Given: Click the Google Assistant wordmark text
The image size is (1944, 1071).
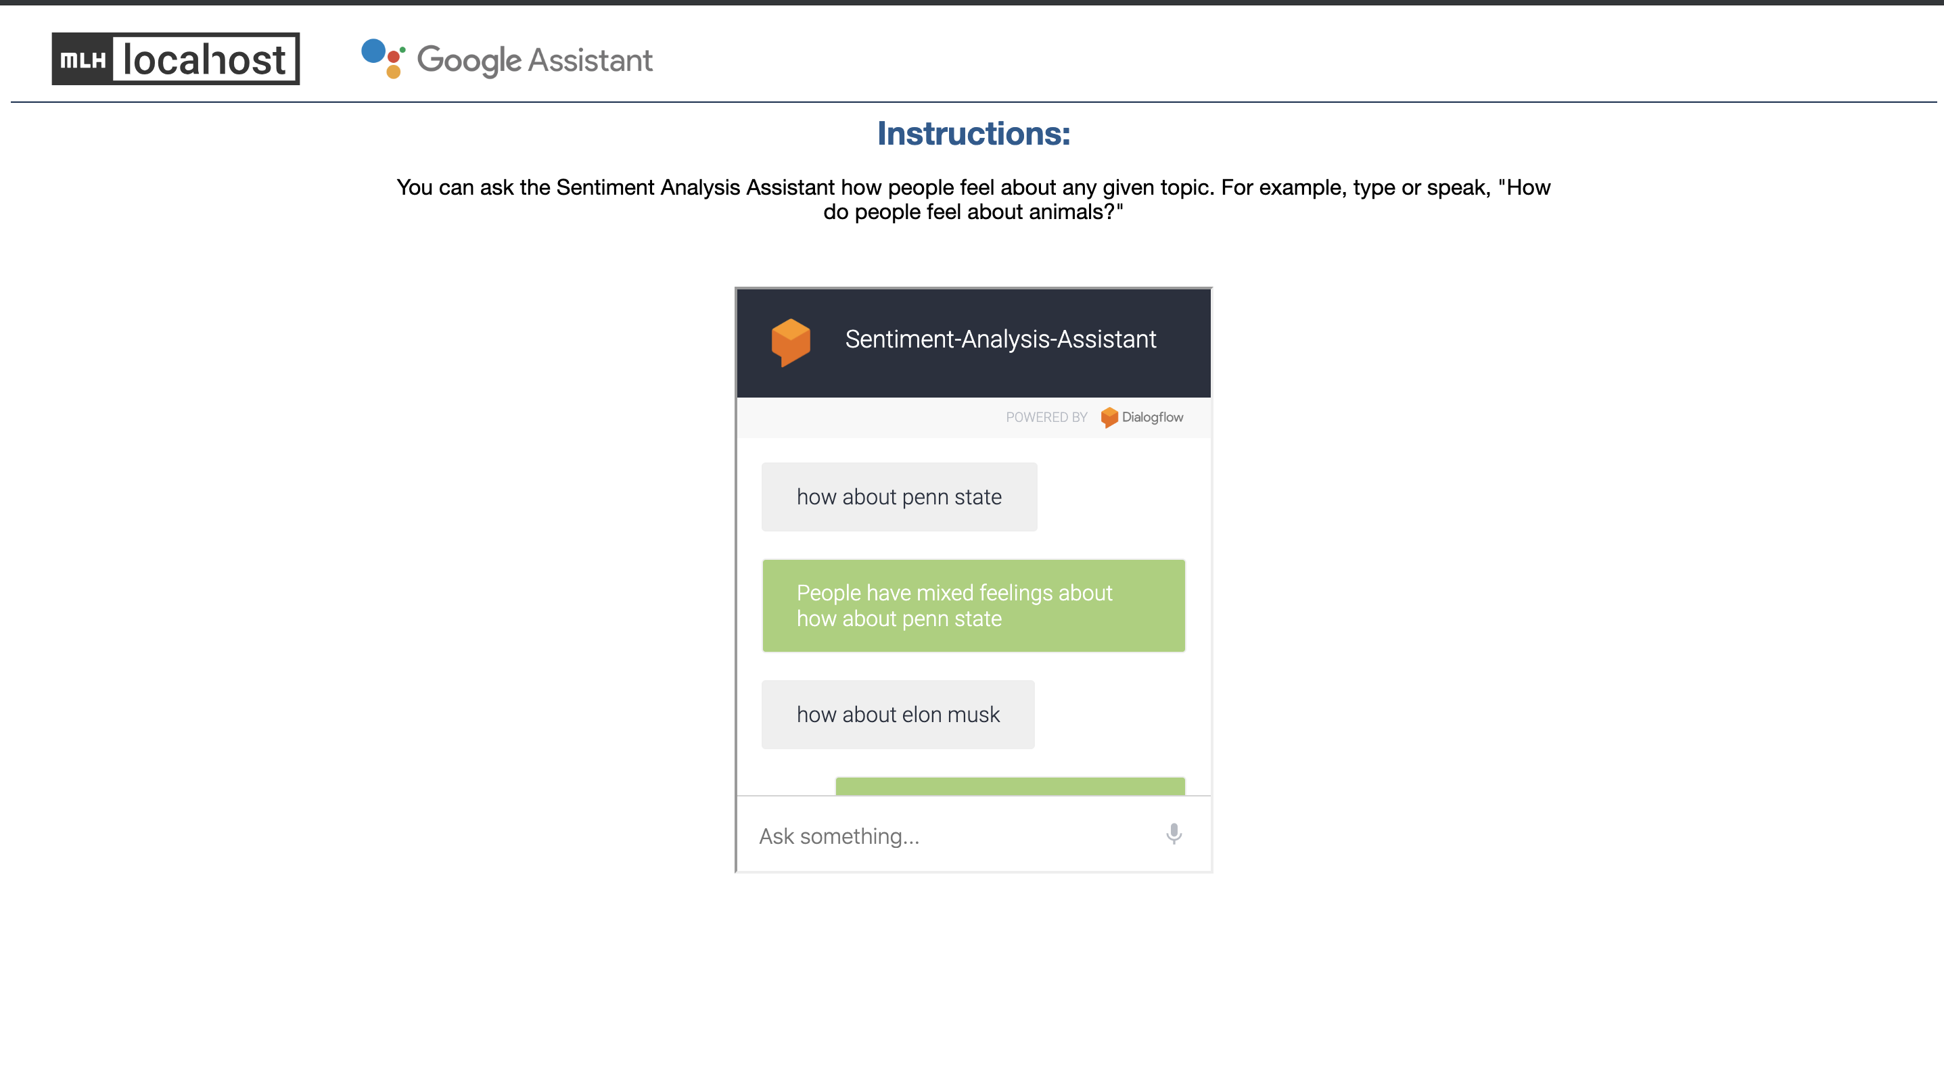Looking at the screenshot, I should pos(534,60).
